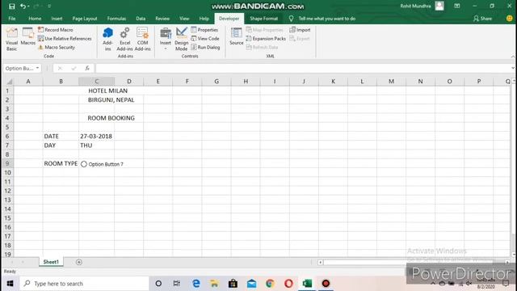Image resolution: width=517 pixels, height=291 pixels.
Task: Click the Insert Function fx button
Action: [x=87, y=68]
